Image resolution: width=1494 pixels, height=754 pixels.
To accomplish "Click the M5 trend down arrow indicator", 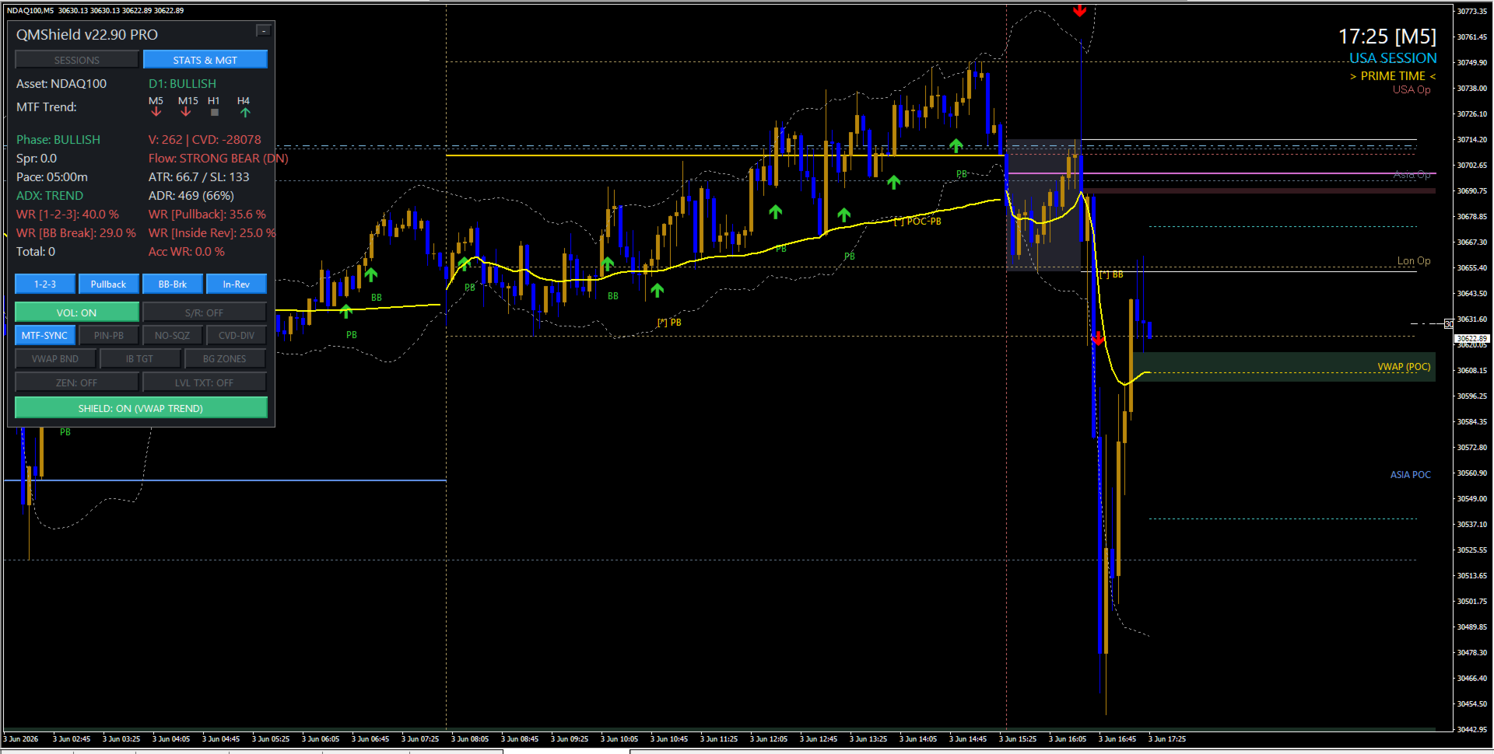I will [156, 112].
